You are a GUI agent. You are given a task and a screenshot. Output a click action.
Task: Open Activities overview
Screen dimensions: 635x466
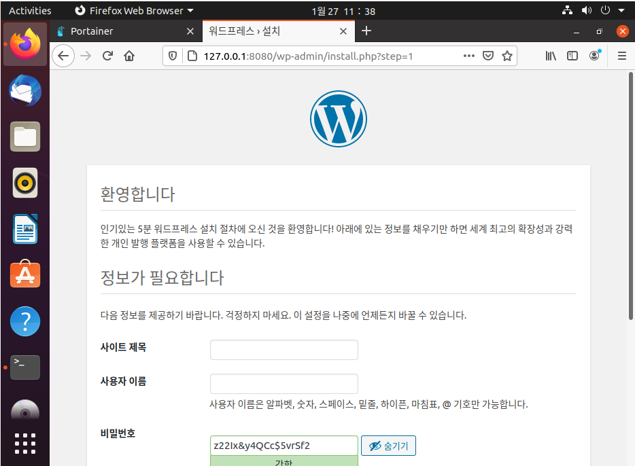pyautogui.click(x=30, y=10)
